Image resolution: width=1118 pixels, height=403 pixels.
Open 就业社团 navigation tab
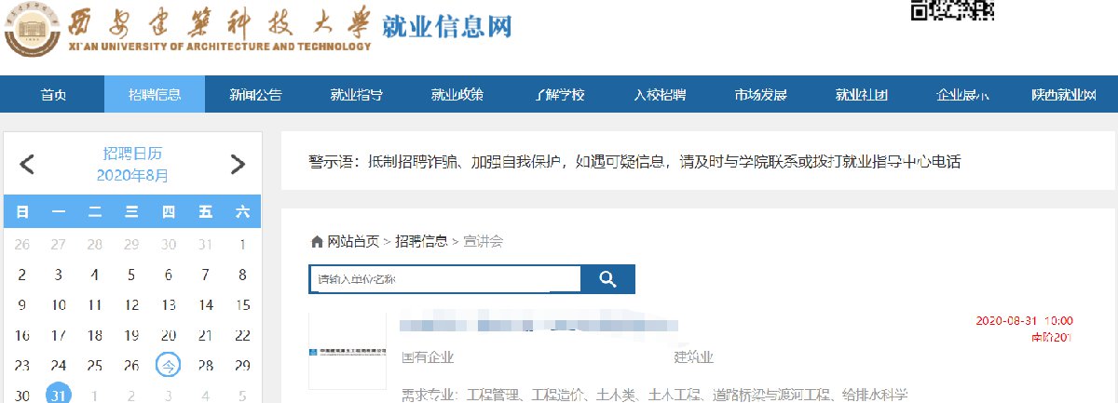861,95
